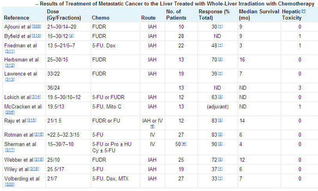The width and height of the screenshot is (318, 191).
Task: Click reference 313 under Lawrence et al
Action: pos(10,79)
